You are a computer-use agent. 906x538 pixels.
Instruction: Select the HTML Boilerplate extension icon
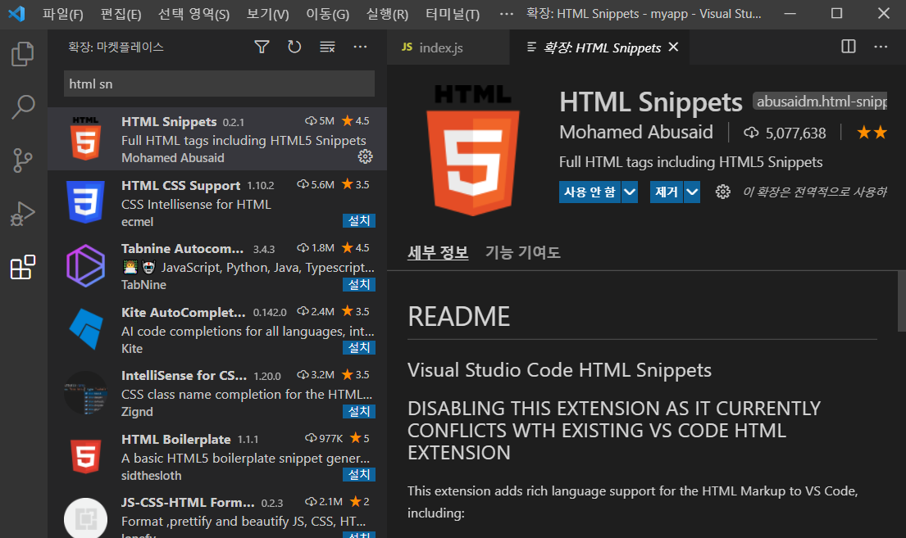point(85,456)
